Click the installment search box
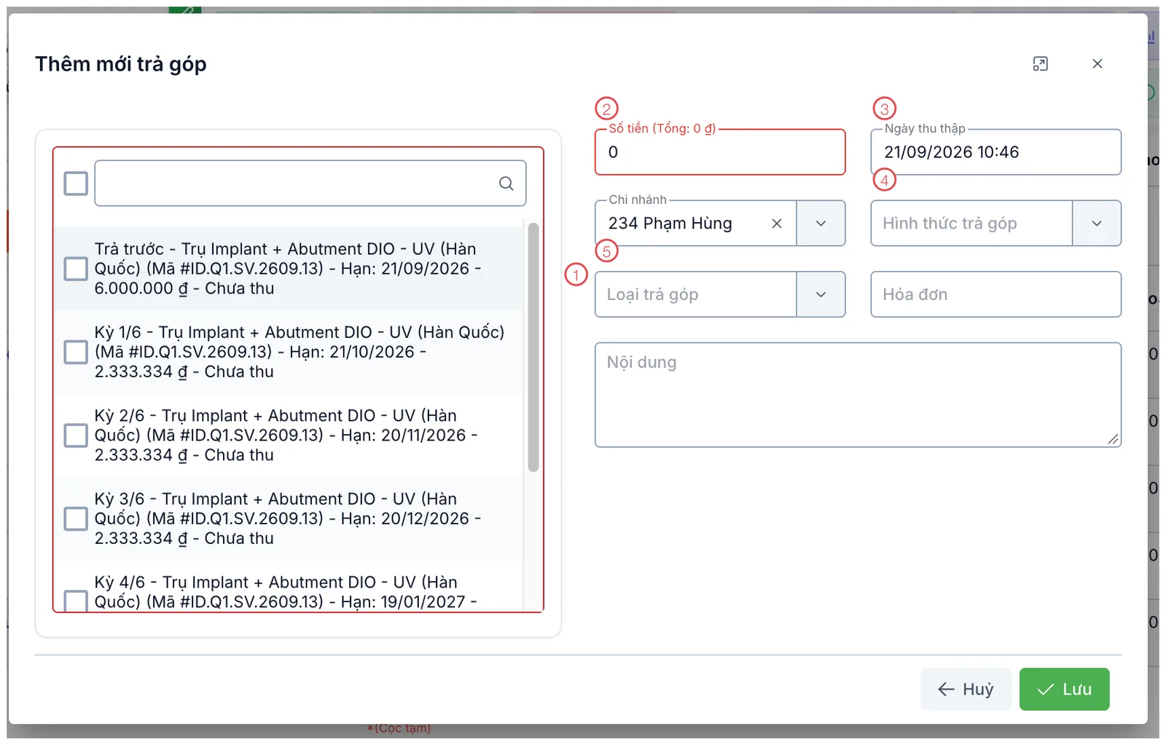Viewport: 1166px width, 745px height. (x=310, y=184)
